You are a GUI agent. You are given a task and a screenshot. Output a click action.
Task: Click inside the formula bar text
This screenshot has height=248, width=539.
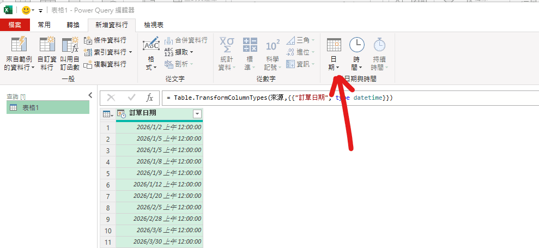(x=349, y=98)
